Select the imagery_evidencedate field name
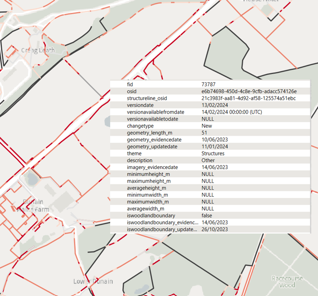The width and height of the screenshot is (318, 296). [152, 167]
